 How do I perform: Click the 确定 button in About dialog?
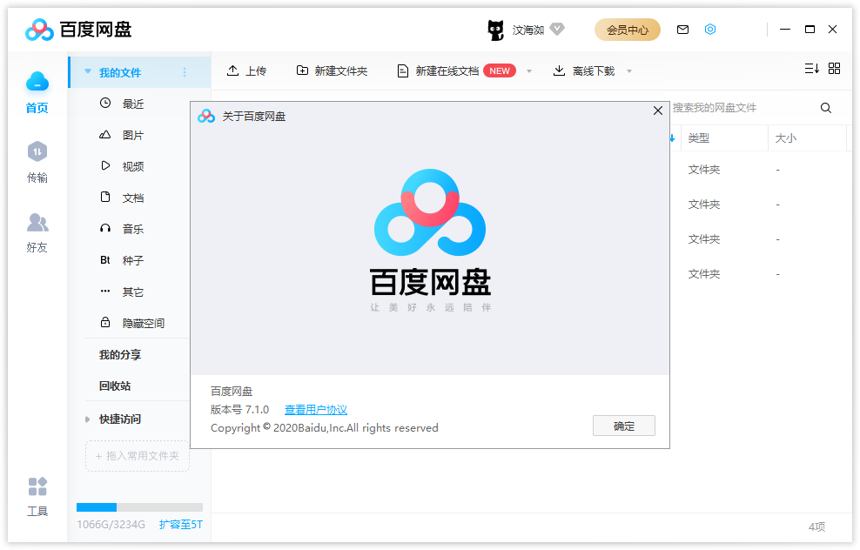[x=623, y=426]
